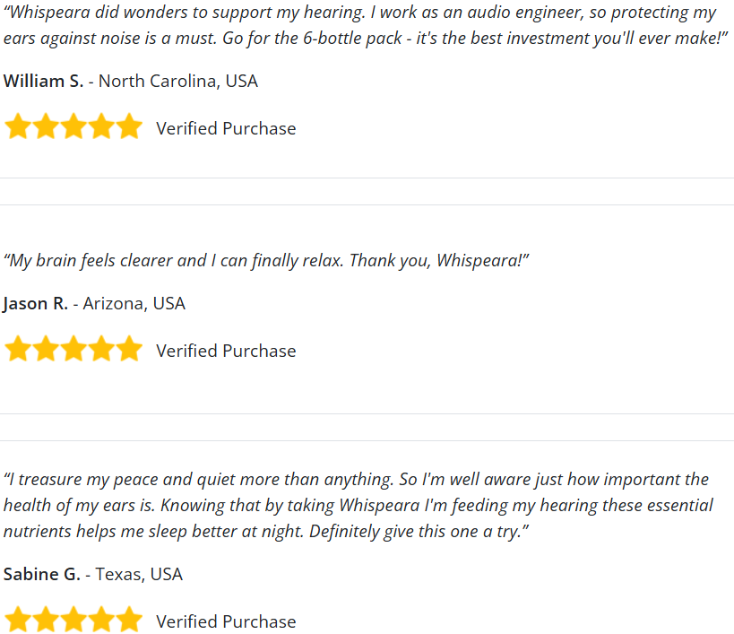Click the fifth star in Jason R.'s rating
Image resolution: width=734 pixels, height=634 pixels.
129,349
